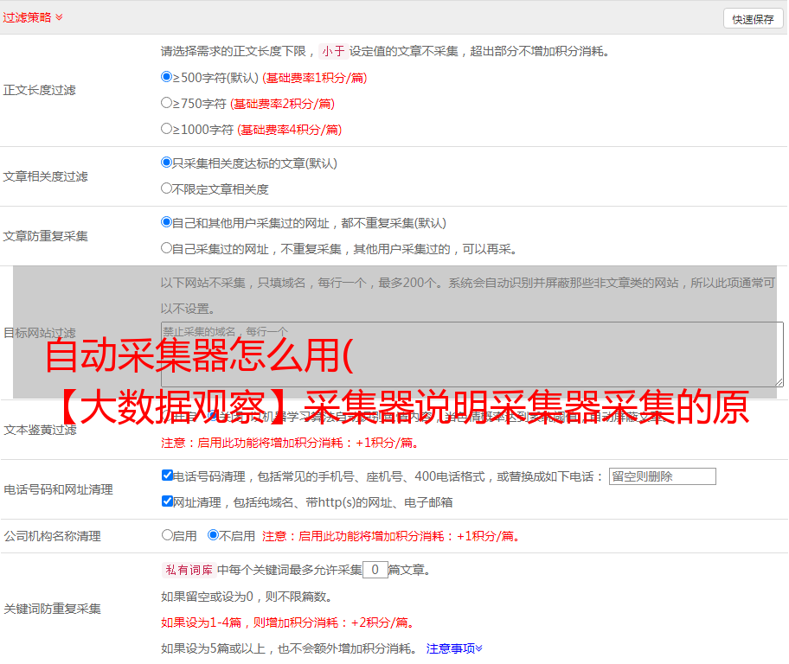Choose 自己采集过的网址 no-repeat option
The width and height of the screenshot is (789, 664).
tap(167, 248)
